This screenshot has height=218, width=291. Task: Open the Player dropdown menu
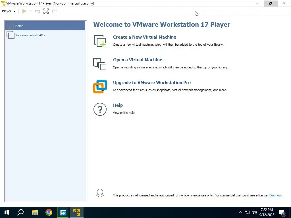click(x=9, y=11)
